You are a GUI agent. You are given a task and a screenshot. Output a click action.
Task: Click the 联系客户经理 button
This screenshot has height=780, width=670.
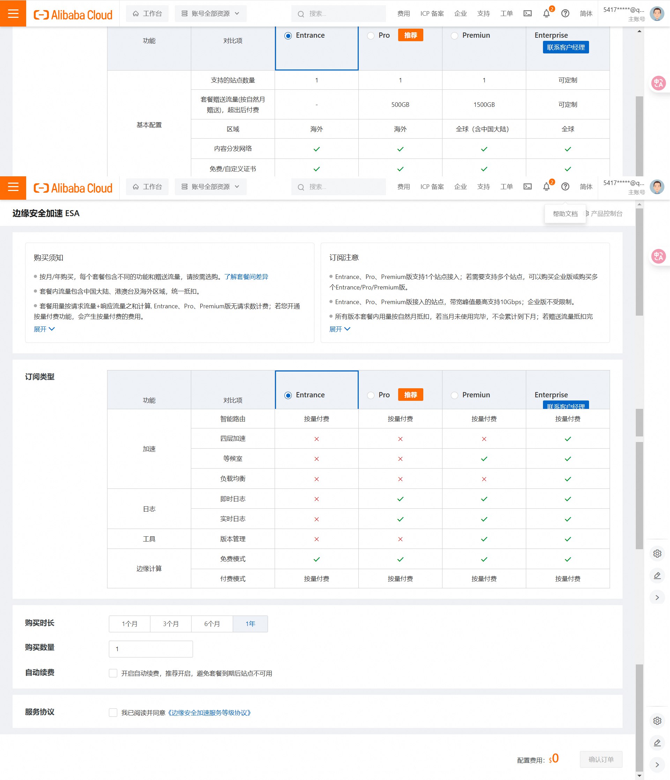coord(565,47)
